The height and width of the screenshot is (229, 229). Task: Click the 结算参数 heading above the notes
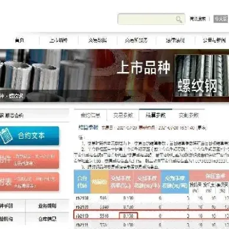pos(89,127)
